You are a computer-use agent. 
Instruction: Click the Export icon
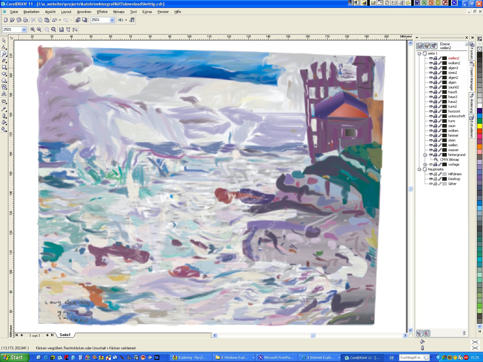pyautogui.click(x=85, y=20)
